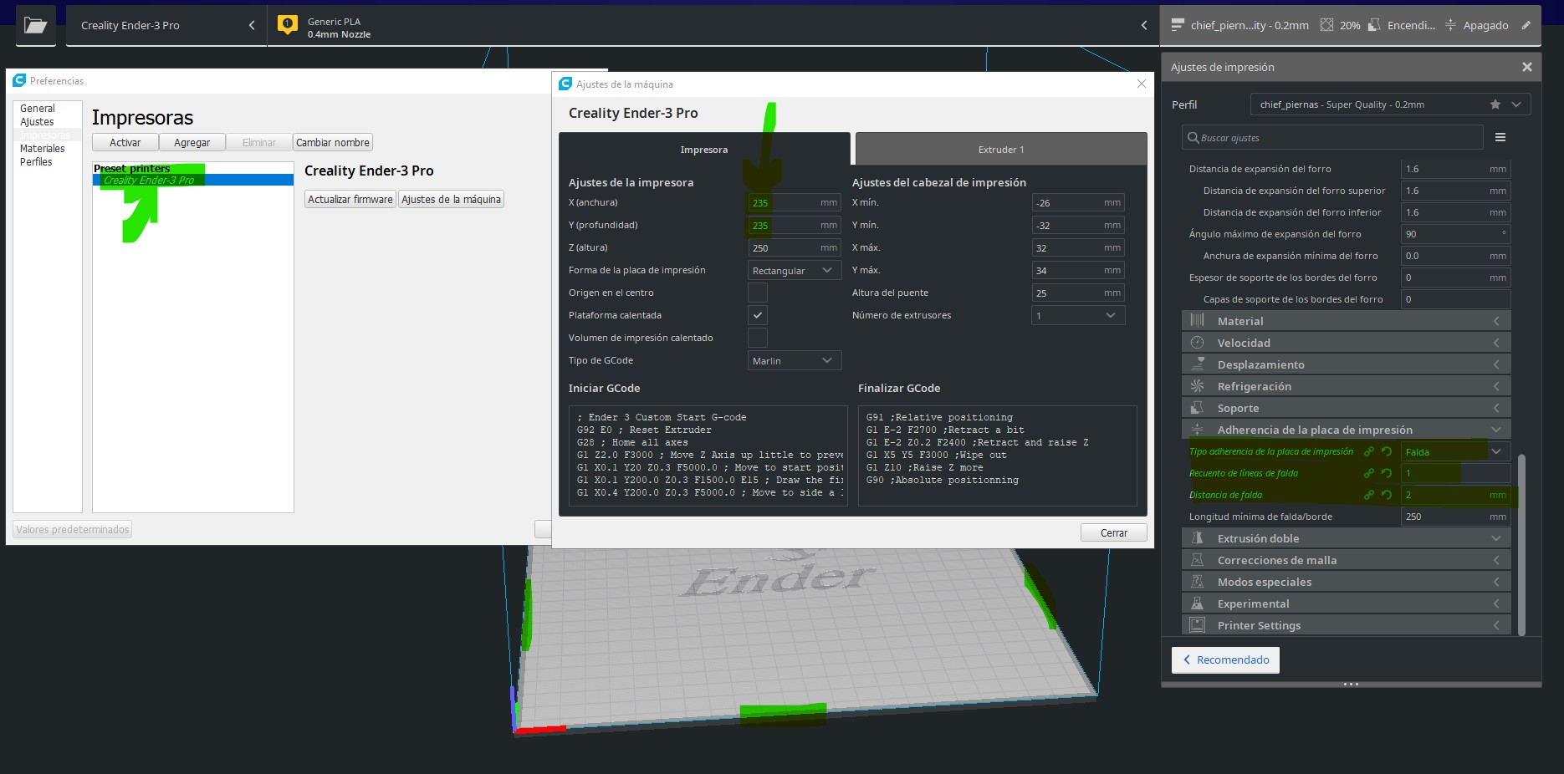This screenshot has width=1564, height=774.
Task: Click link icon for Recuento de líneas de falda
Action: (x=1369, y=473)
